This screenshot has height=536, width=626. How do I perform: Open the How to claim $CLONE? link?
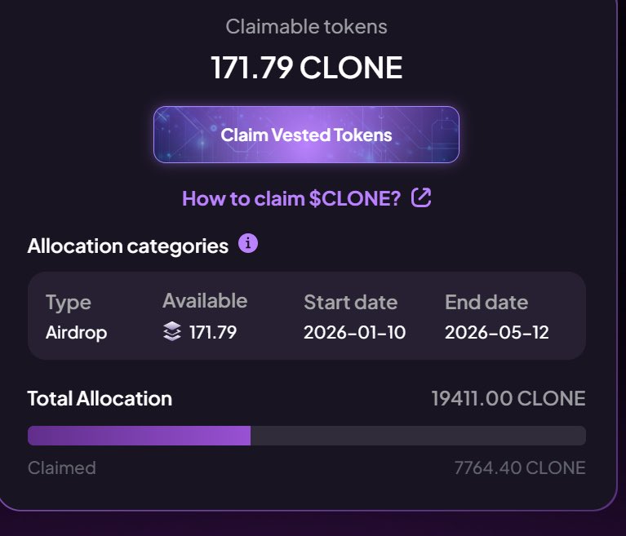tap(291, 198)
